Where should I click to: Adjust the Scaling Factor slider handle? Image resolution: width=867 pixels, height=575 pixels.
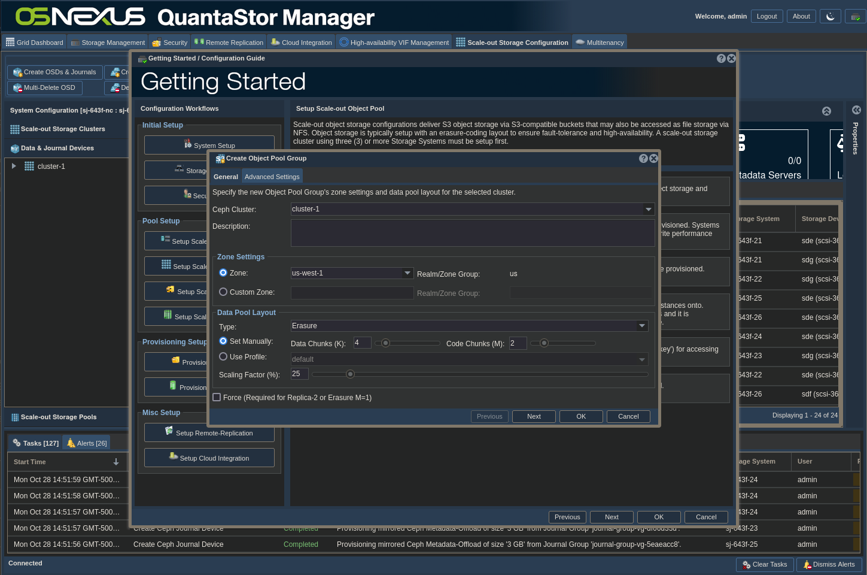click(x=351, y=374)
